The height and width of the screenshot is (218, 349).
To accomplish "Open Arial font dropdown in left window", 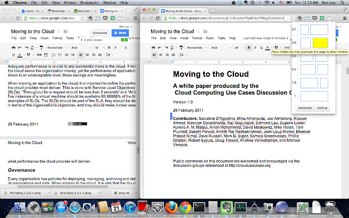I will [81, 47].
